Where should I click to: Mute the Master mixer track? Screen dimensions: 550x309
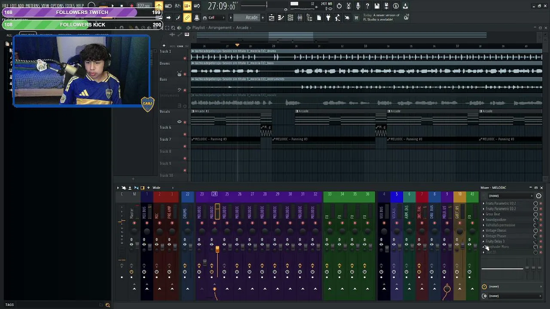point(134,223)
